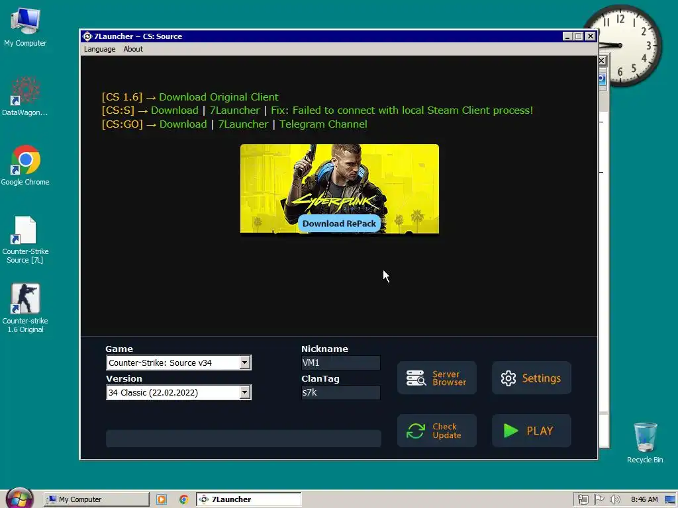Click the flag icon in system tray
The height and width of the screenshot is (508, 678).
click(x=599, y=499)
